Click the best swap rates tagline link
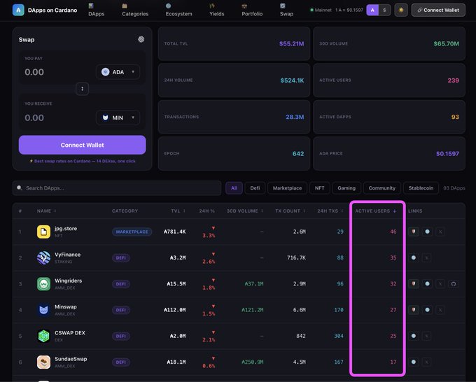Image resolution: width=476 pixels, height=382 pixels. [83, 161]
